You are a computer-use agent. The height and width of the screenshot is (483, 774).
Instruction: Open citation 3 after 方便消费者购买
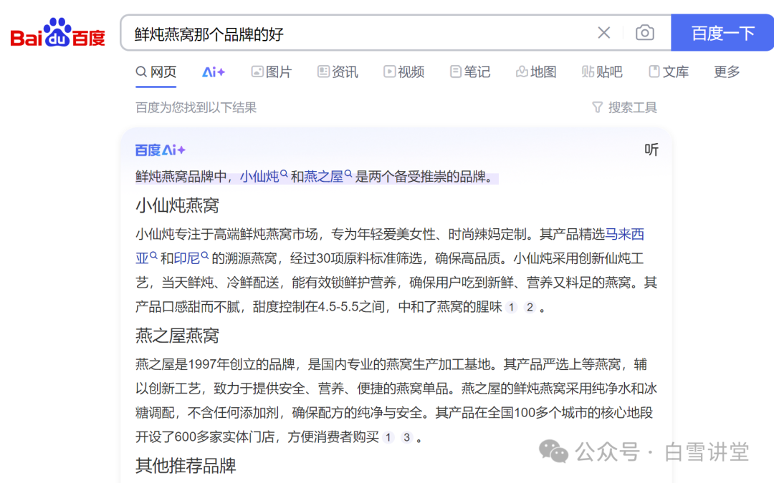[x=407, y=437]
